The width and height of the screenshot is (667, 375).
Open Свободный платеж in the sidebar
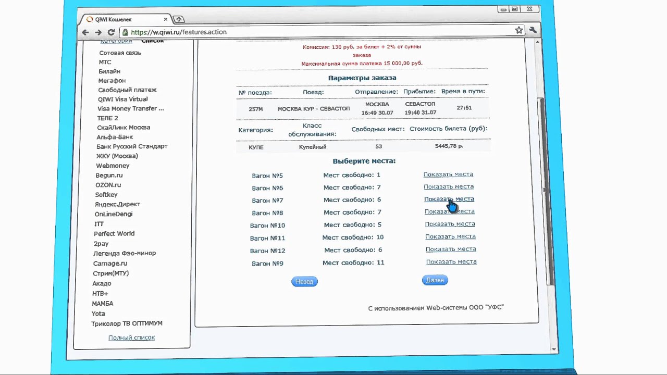coord(127,90)
